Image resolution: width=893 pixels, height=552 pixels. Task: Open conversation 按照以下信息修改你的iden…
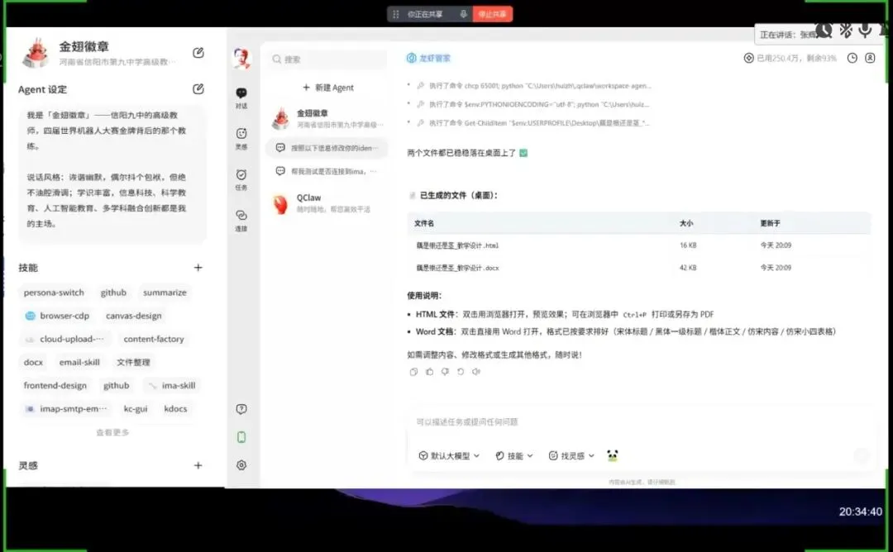click(x=327, y=148)
